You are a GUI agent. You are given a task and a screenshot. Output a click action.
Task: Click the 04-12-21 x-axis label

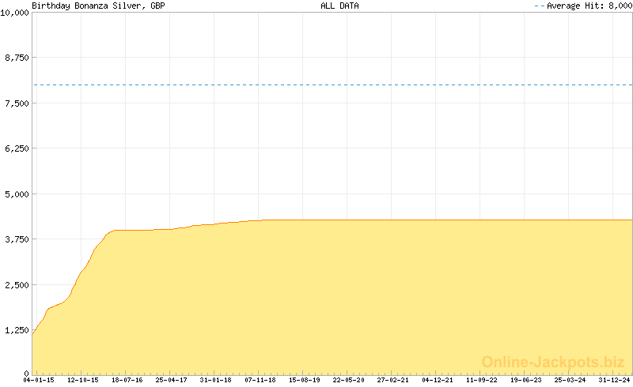pos(437,380)
